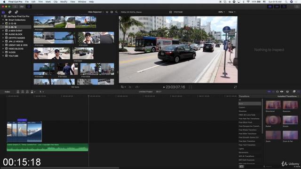
Task: Toggle audio skimming button
Action: [273, 92]
